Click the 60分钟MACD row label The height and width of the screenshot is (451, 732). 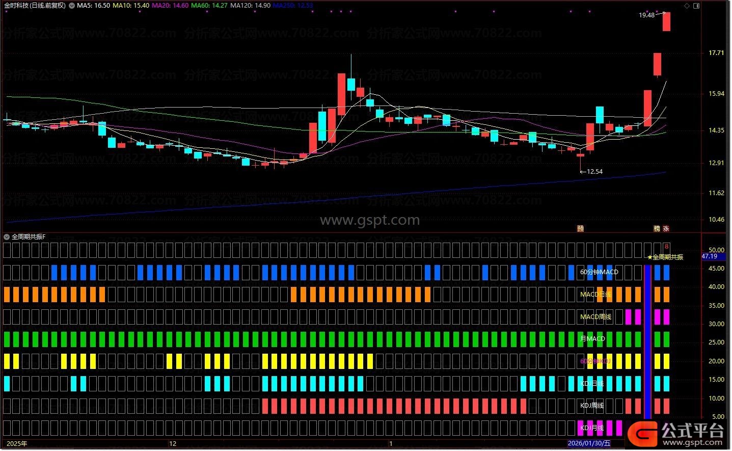pyautogui.click(x=599, y=272)
